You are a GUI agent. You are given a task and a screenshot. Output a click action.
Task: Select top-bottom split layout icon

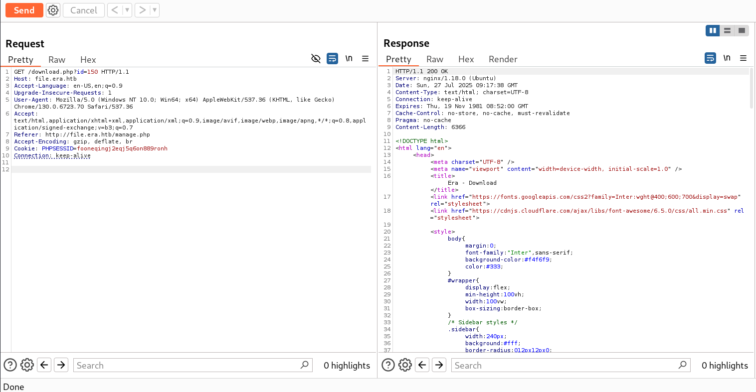tap(727, 31)
